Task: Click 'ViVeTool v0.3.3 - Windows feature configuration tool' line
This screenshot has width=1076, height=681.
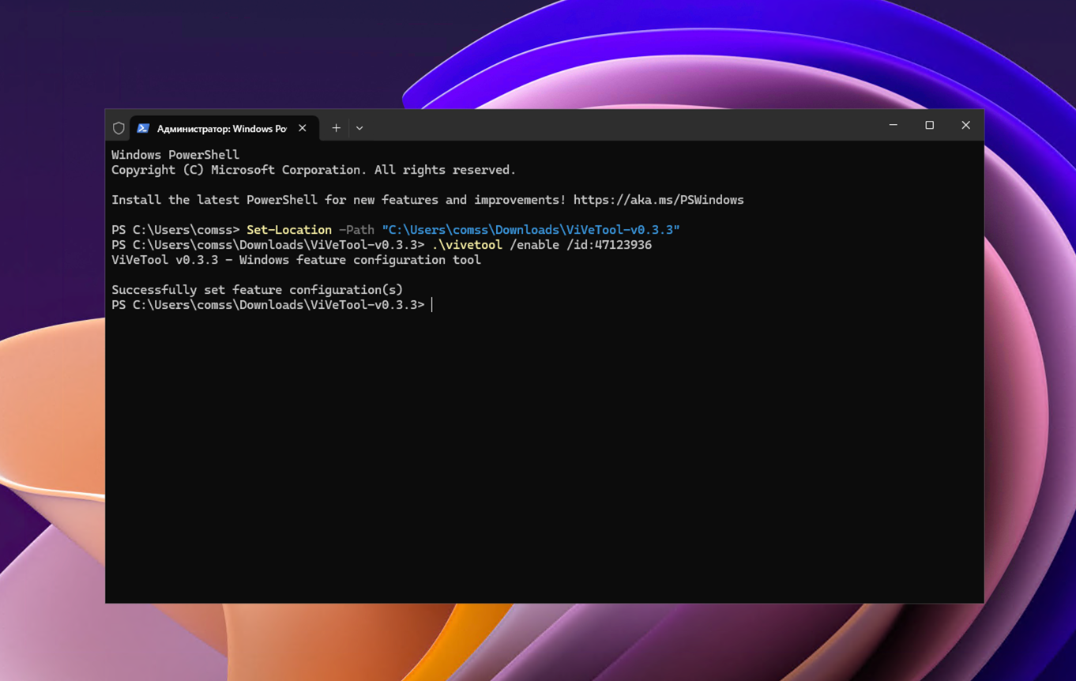Action: pyautogui.click(x=296, y=260)
